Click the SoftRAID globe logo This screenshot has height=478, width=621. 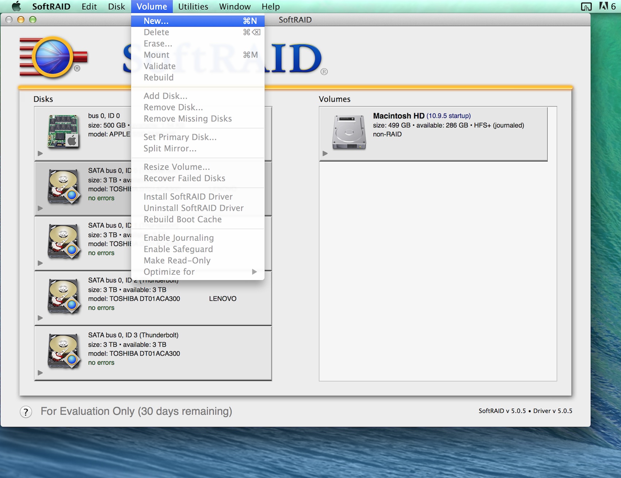click(x=53, y=57)
